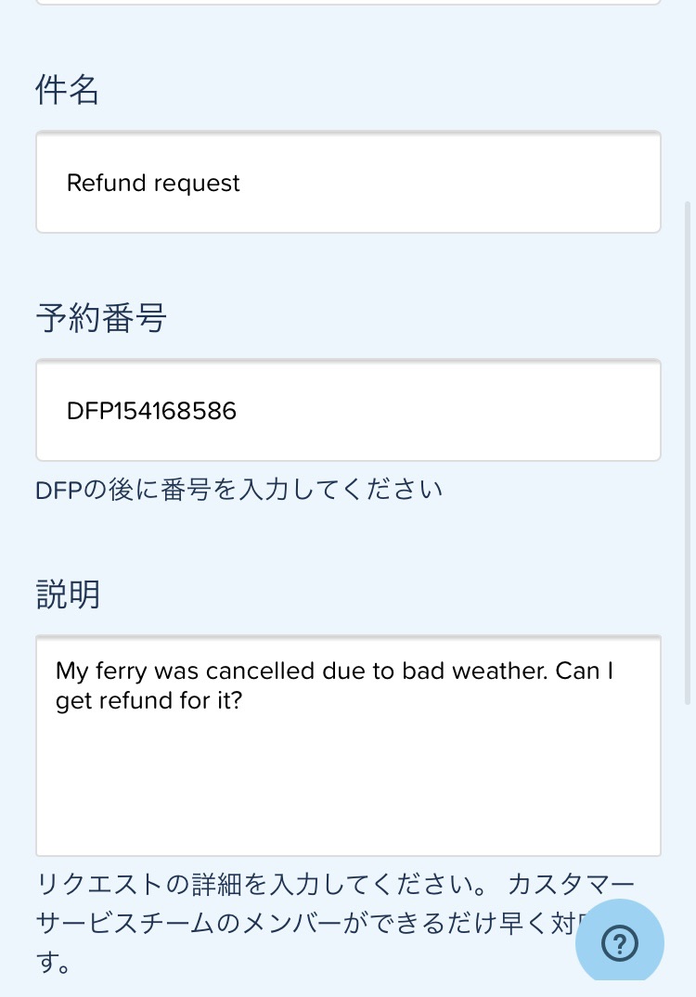
Task: Click the page scrollbar on the right edge
Action: coord(687,453)
